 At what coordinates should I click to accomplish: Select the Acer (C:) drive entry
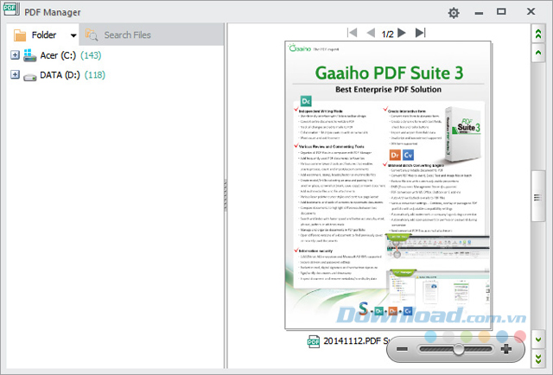58,55
